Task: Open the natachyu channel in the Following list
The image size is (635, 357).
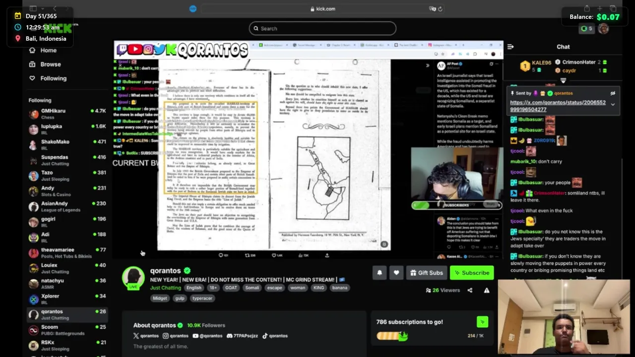Action: (x=66, y=284)
